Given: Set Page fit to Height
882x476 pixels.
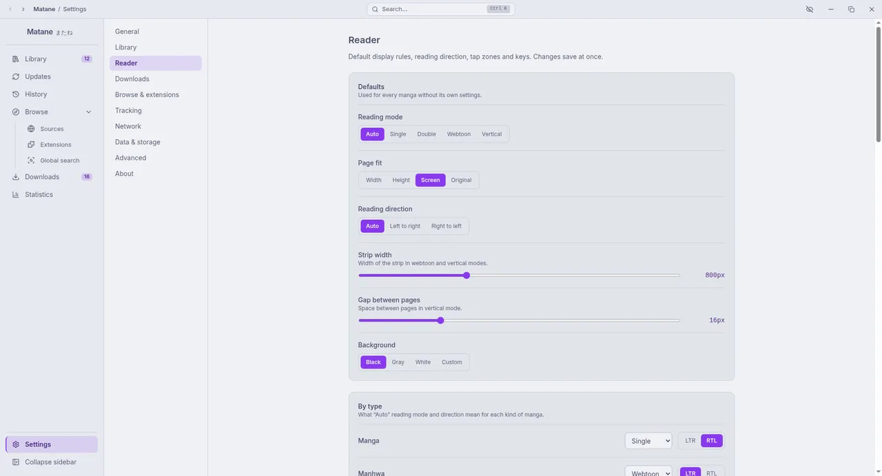Looking at the screenshot, I should [401, 180].
